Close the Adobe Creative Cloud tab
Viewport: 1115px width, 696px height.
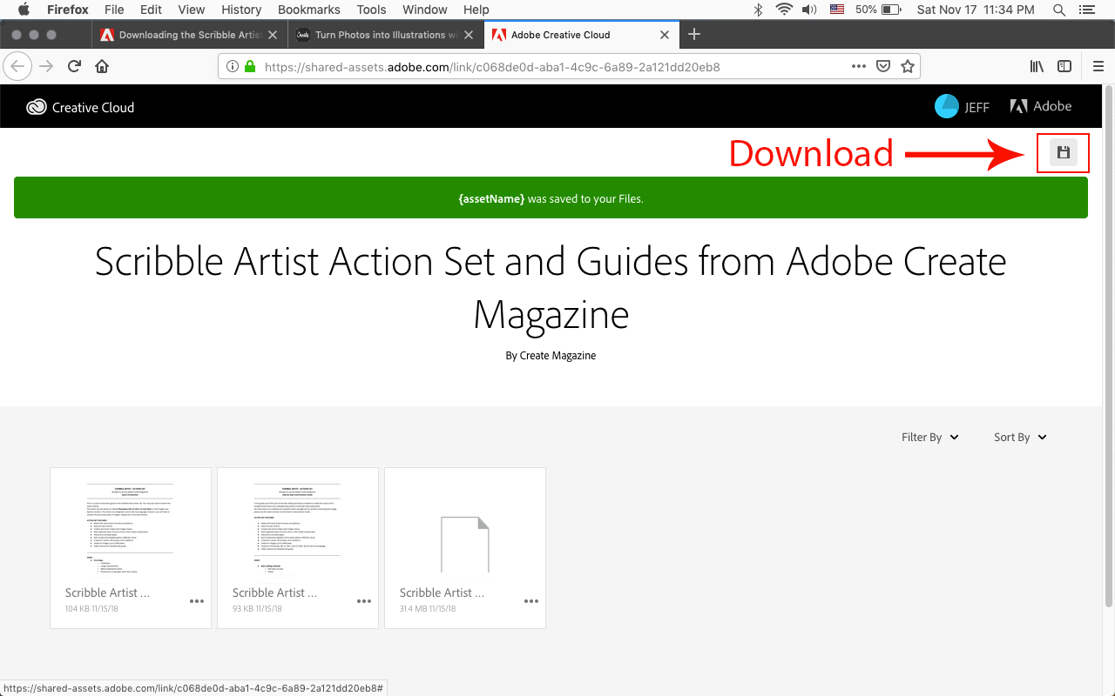point(666,35)
